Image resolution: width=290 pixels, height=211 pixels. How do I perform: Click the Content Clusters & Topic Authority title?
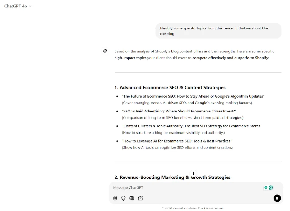point(192,126)
